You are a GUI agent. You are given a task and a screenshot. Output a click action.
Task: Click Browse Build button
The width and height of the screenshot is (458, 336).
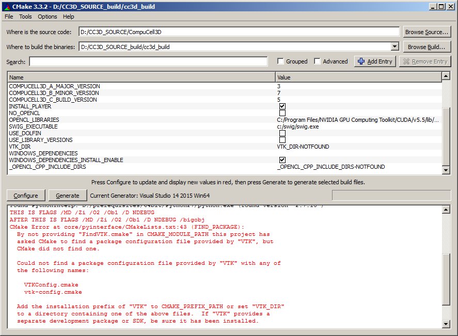[427, 47]
